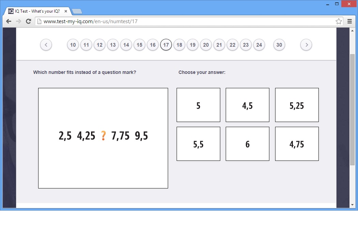
Task: Click the 'Choose your answer:' label
Action: [x=202, y=72]
